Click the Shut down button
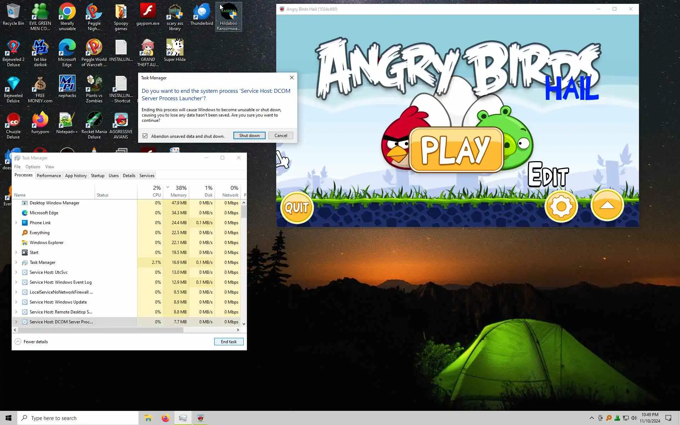Screen dimensions: 680x425 pyautogui.click(x=249, y=136)
